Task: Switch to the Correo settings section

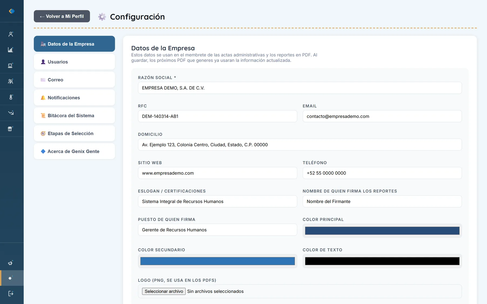Action: pyautogui.click(x=74, y=80)
